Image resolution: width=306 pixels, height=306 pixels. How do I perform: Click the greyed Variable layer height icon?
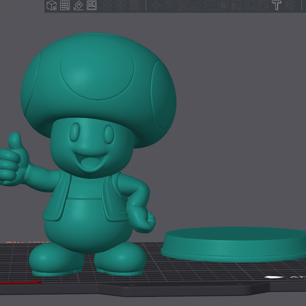point(134,5)
